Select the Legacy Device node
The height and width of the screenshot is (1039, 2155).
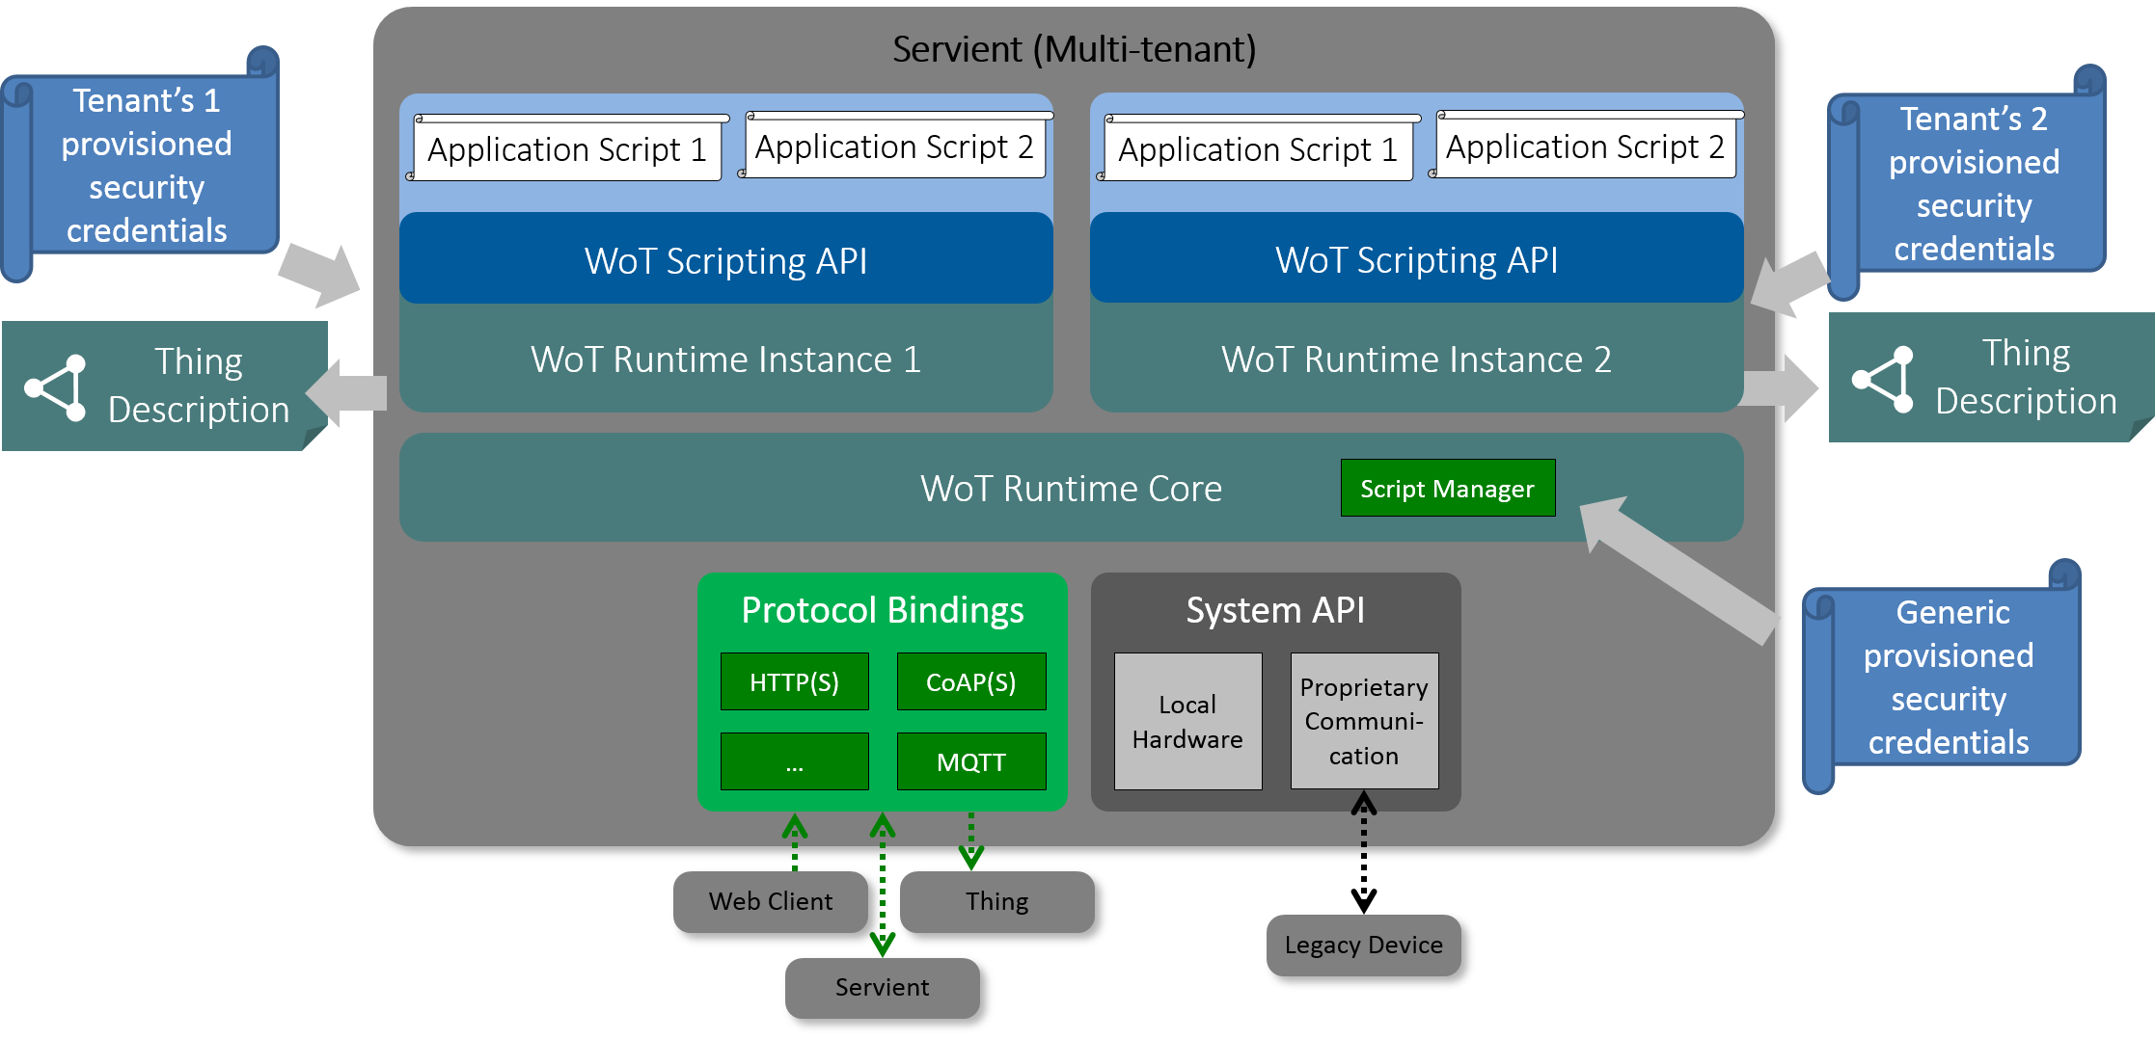tap(1363, 946)
